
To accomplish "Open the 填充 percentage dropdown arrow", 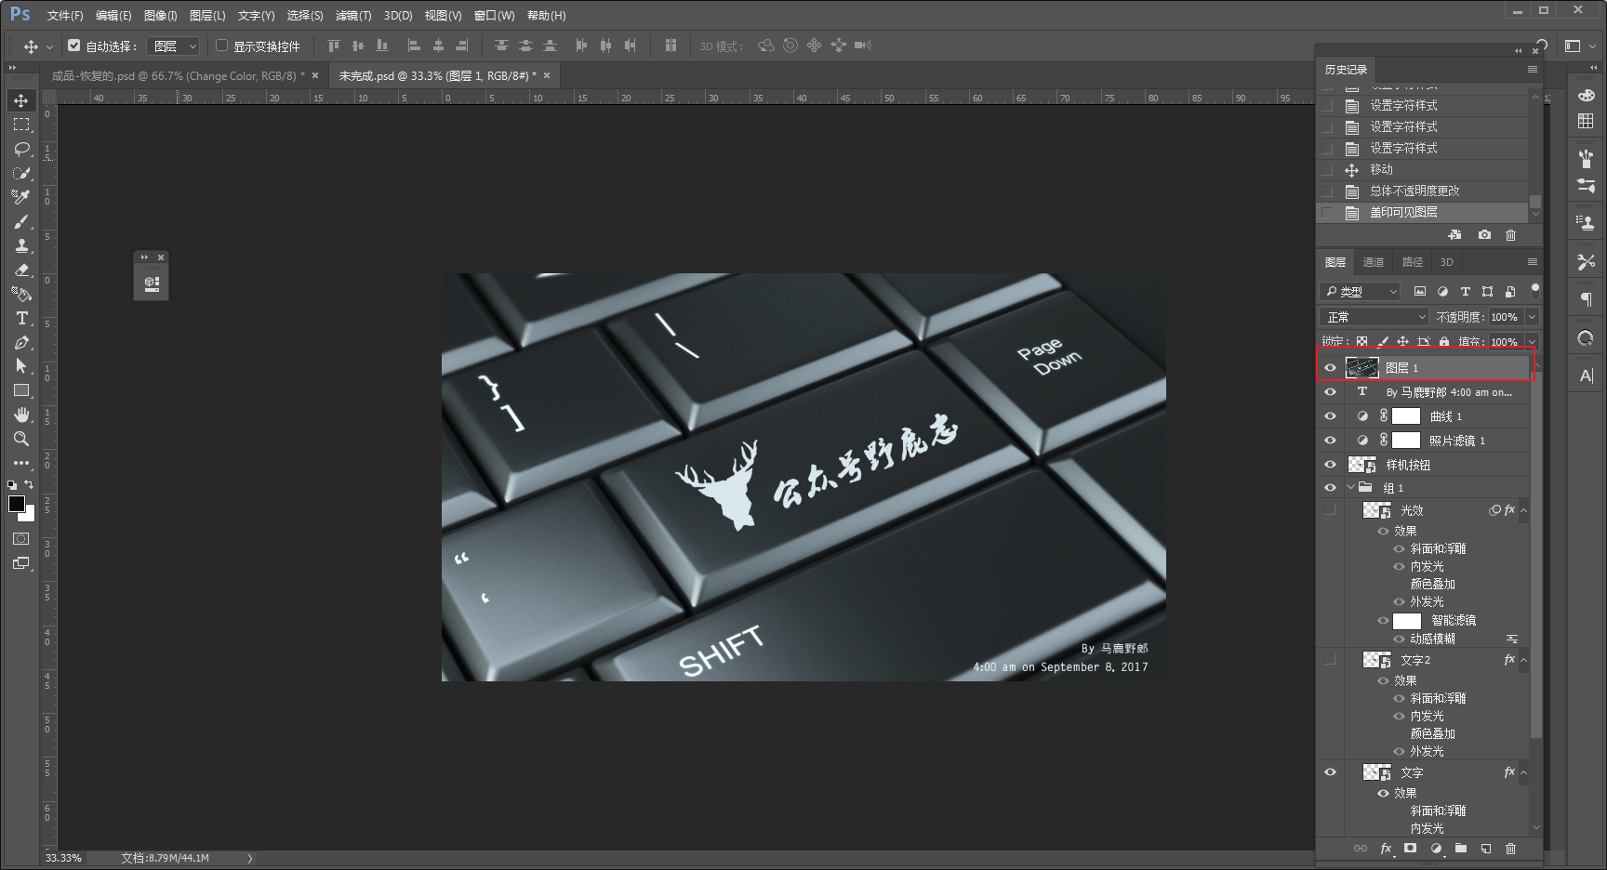I will [x=1532, y=342].
